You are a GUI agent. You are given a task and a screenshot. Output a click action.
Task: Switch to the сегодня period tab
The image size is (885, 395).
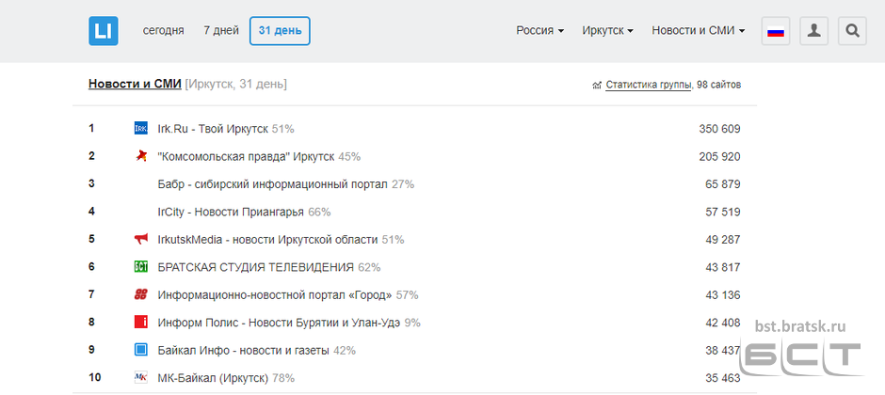(x=163, y=30)
